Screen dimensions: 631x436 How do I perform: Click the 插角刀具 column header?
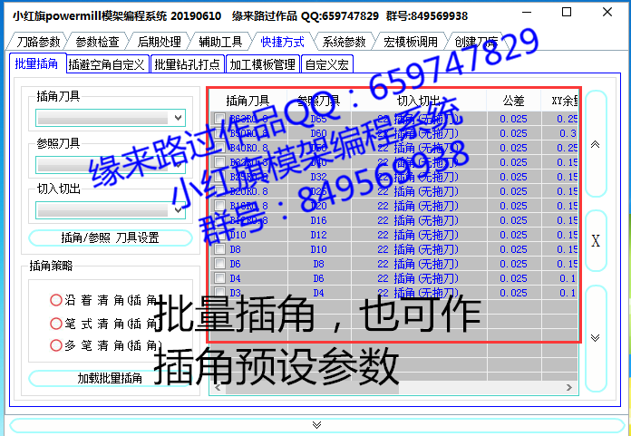click(x=248, y=101)
